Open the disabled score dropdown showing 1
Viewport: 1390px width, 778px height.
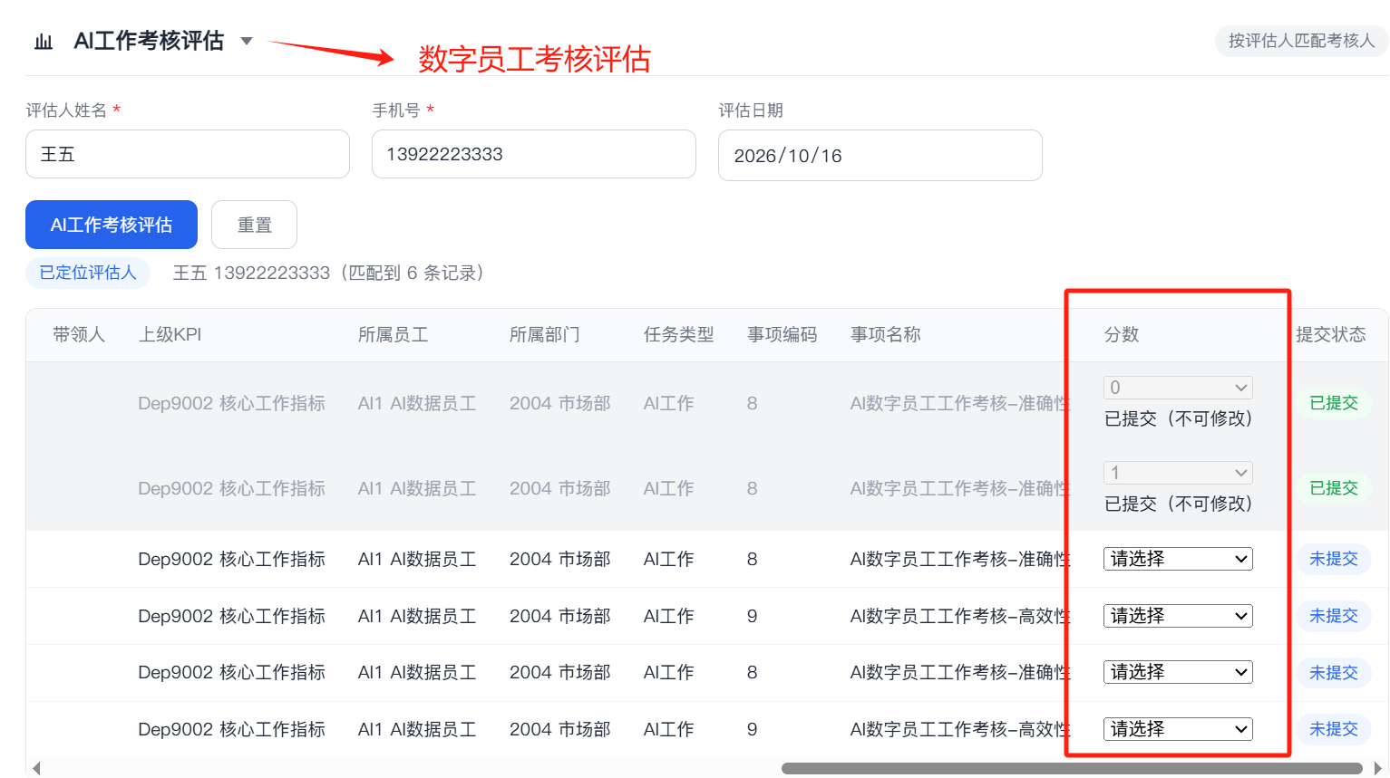click(1178, 473)
